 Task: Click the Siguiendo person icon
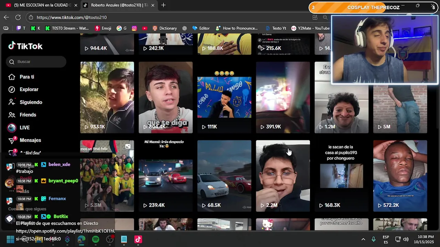tap(12, 102)
